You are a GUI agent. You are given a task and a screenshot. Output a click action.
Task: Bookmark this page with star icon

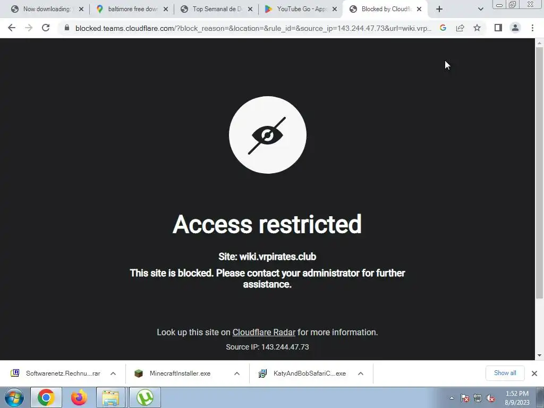pyautogui.click(x=477, y=28)
